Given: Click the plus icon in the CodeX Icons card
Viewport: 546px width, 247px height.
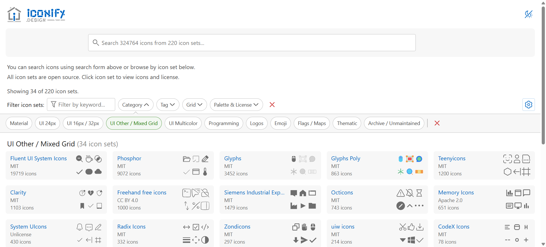Looking at the screenshot, I should click(x=526, y=240).
